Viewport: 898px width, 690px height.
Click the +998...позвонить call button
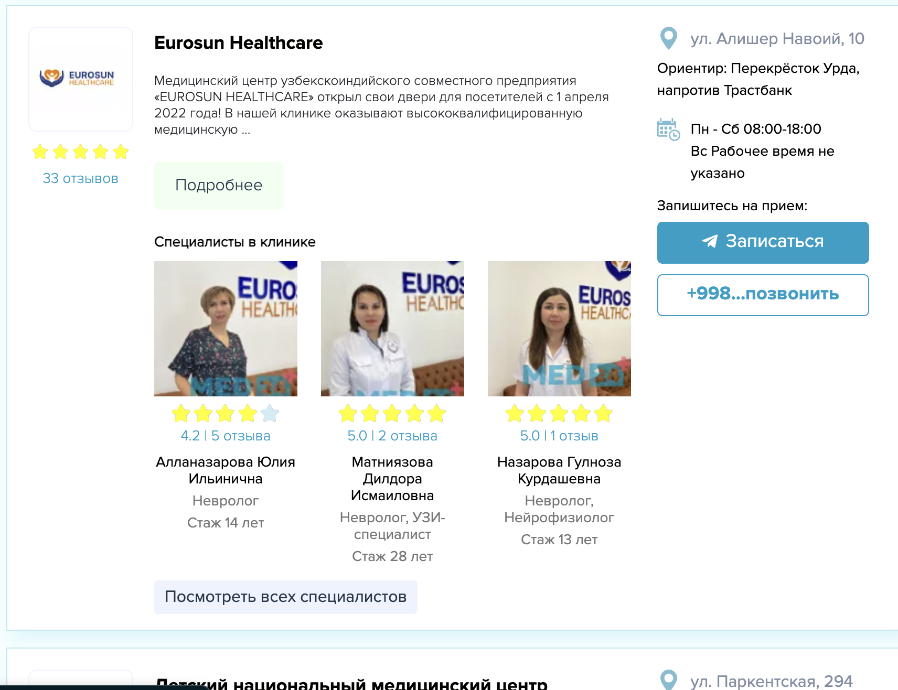[x=763, y=295]
